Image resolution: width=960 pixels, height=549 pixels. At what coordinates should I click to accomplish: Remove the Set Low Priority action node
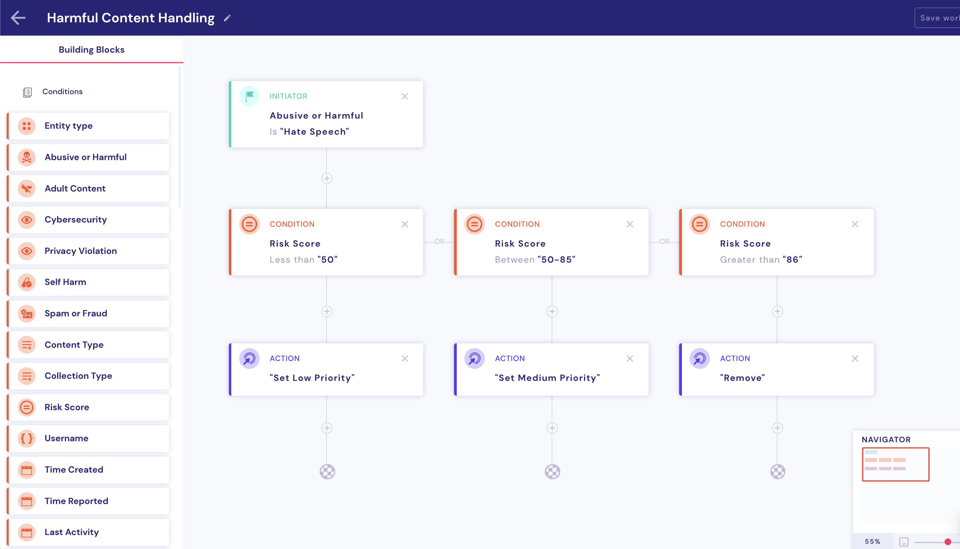[405, 359]
